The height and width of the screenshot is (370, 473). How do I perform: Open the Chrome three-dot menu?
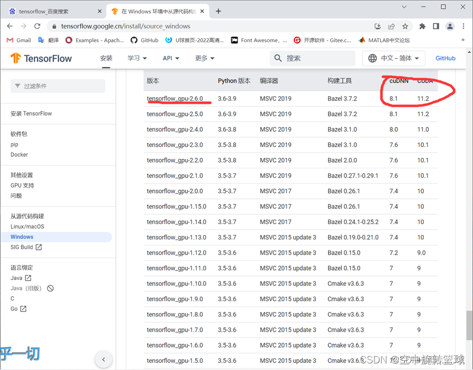[463, 26]
